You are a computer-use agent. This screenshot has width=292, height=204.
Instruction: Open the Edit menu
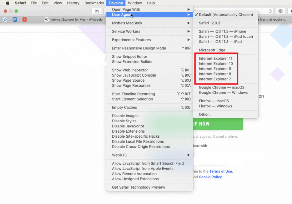pos(45,3)
